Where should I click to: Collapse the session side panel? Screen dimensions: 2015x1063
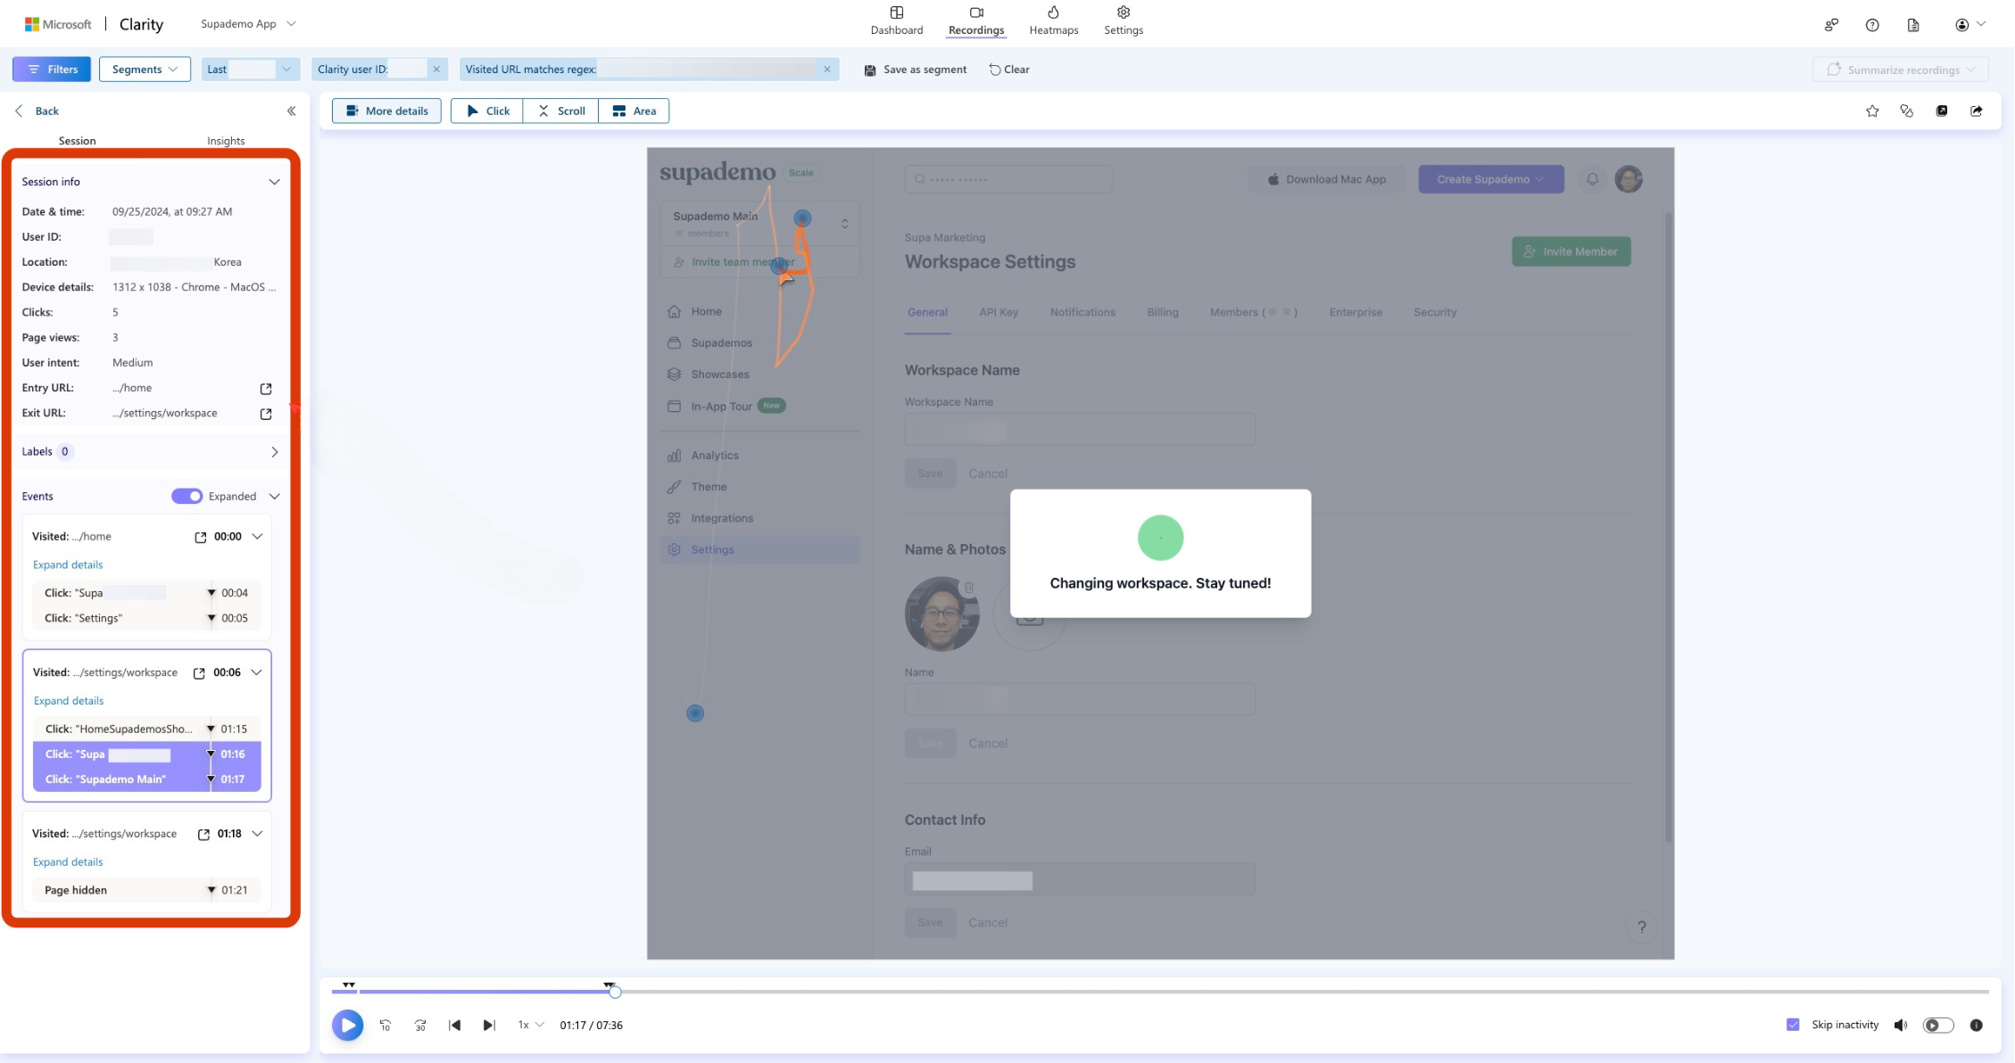(x=291, y=111)
